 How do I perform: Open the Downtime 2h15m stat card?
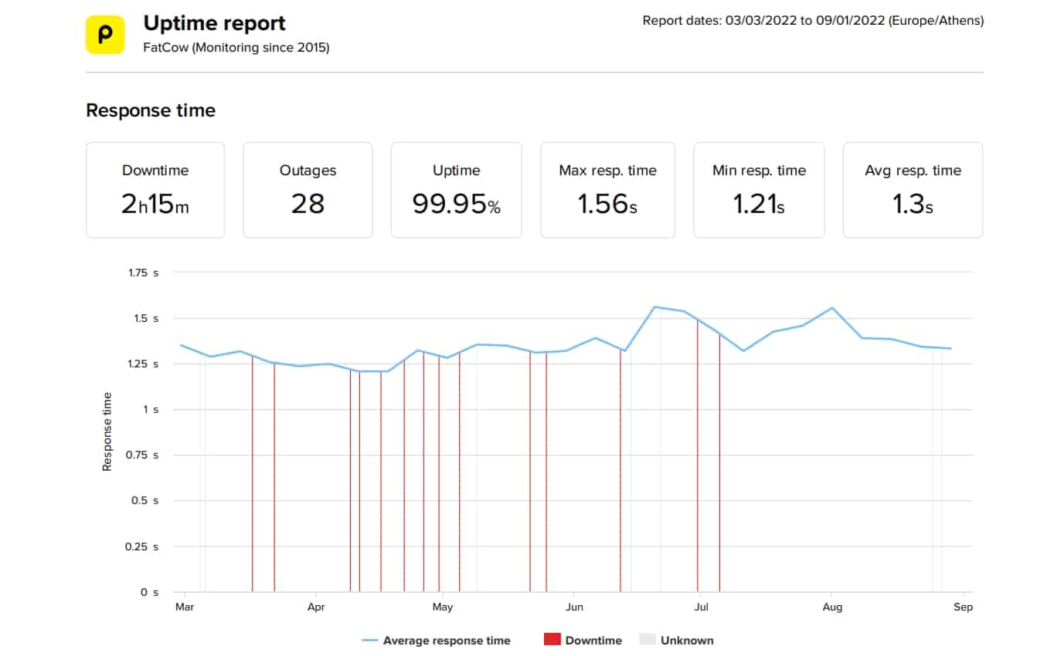(155, 190)
